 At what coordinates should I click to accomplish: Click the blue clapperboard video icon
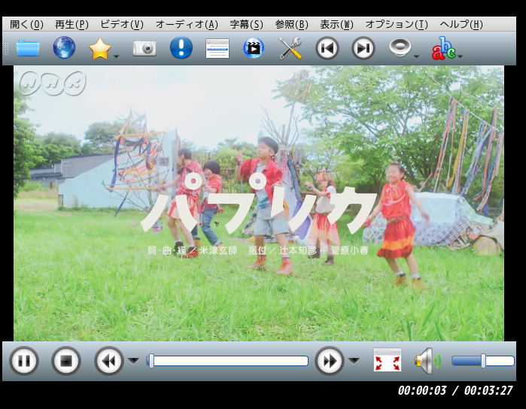tap(254, 48)
